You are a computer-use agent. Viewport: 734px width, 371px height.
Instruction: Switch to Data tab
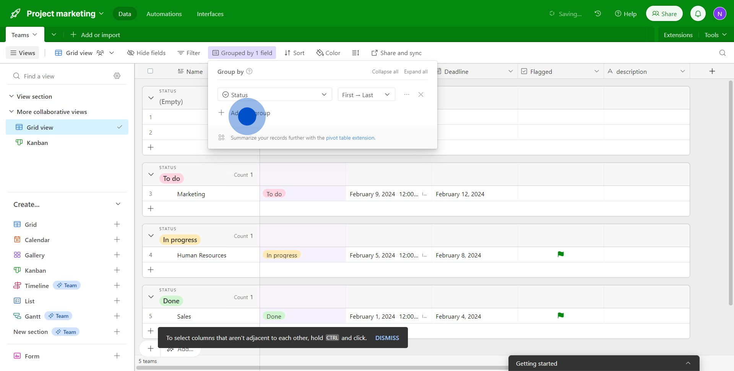click(125, 14)
